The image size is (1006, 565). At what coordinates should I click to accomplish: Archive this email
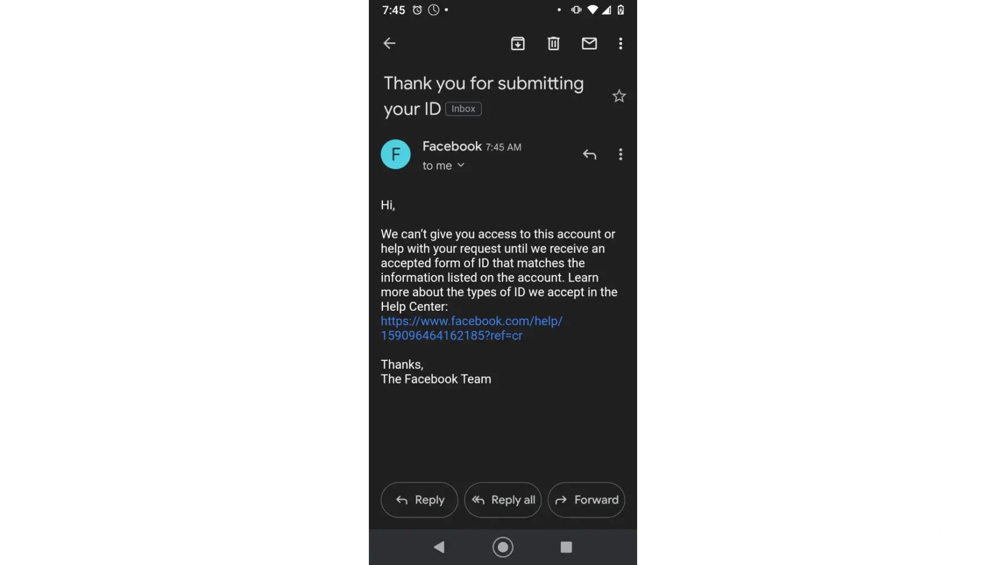(x=518, y=44)
